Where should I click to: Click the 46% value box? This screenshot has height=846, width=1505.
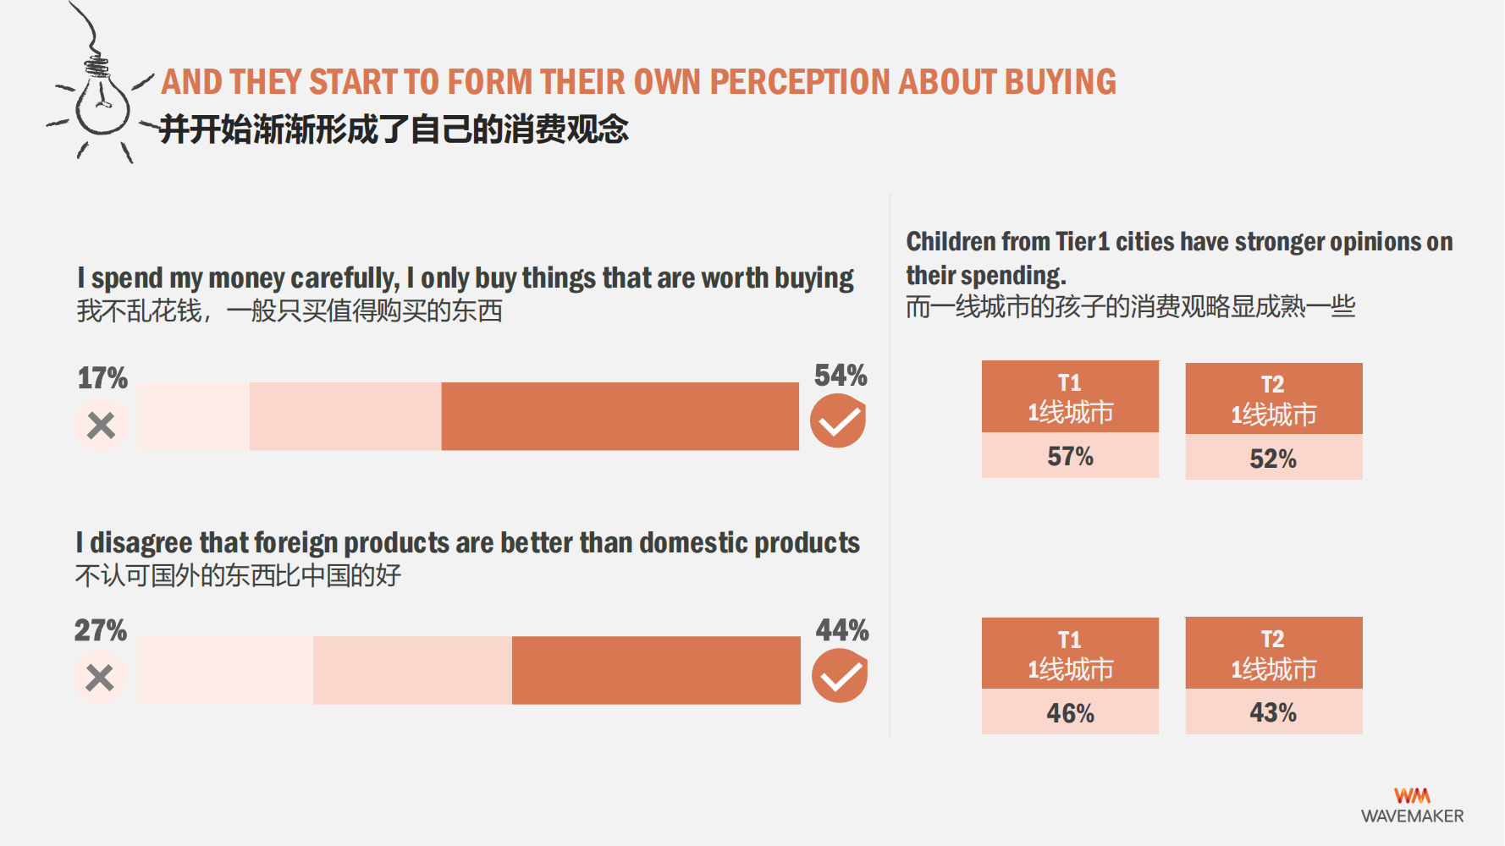coord(1070,712)
